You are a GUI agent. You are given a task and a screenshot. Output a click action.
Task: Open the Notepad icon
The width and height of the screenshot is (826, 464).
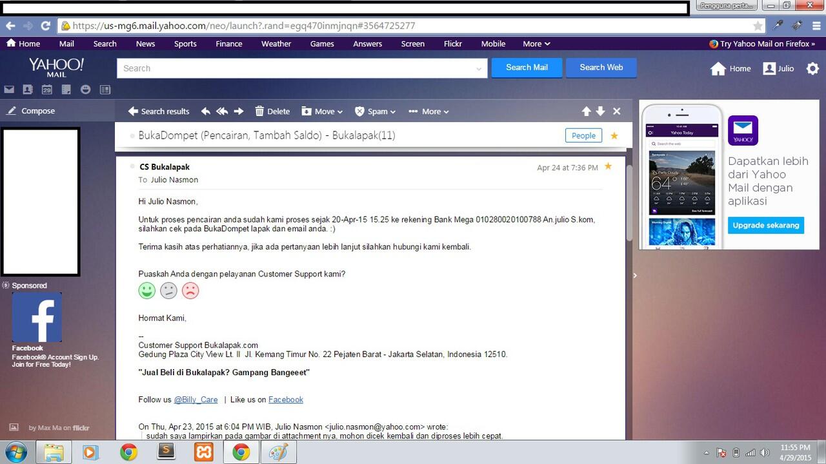click(66, 90)
